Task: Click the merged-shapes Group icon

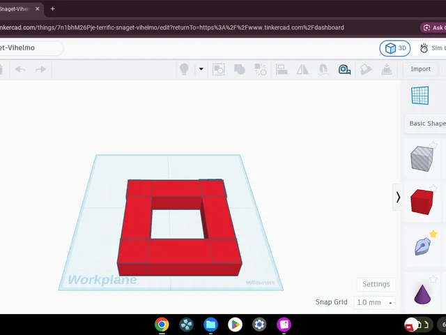Action: tap(240, 69)
